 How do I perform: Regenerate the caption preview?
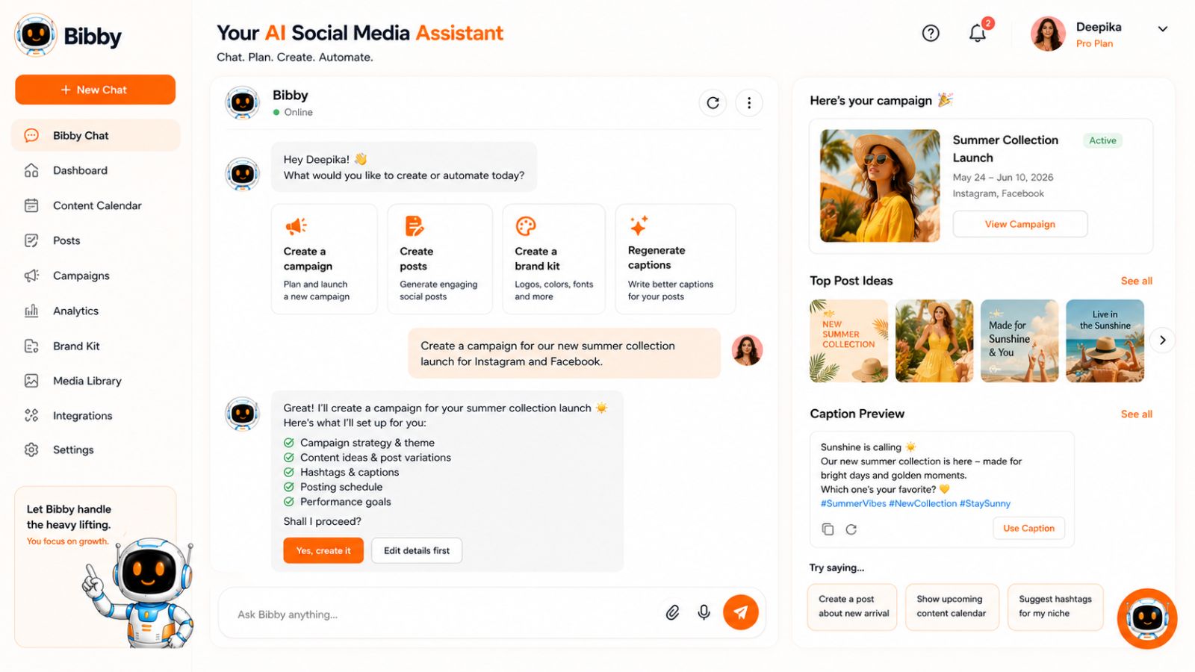coord(851,529)
